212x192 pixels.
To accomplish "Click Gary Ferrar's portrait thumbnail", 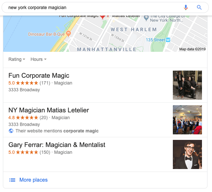I will pos(187,154).
